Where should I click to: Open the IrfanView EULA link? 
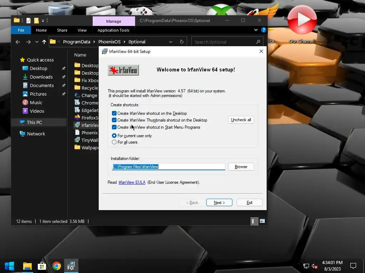pos(132,182)
